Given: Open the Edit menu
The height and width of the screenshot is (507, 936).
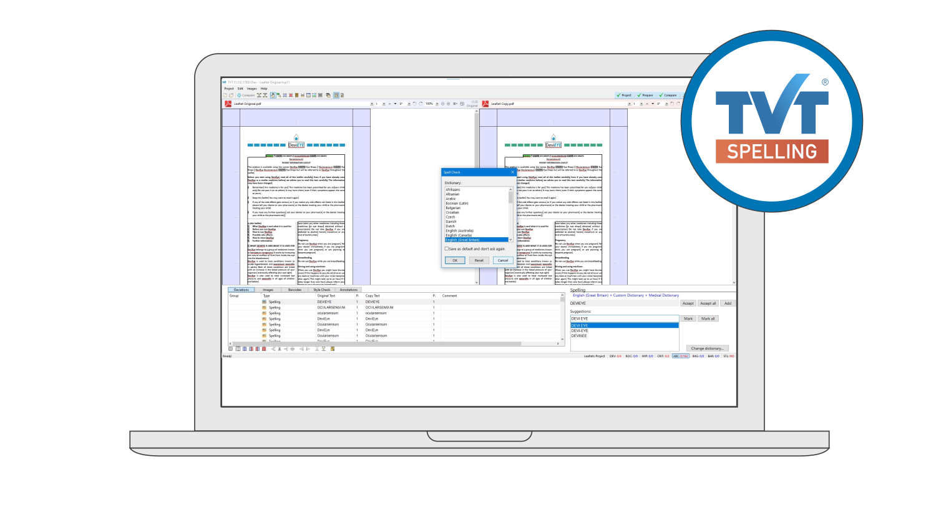Looking at the screenshot, I should coord(240,89).
